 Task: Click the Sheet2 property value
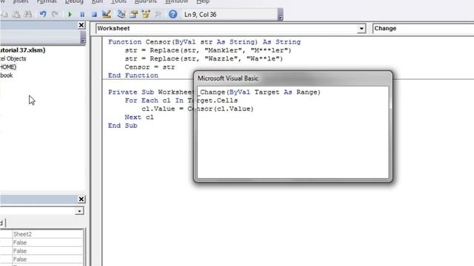pos(47,234)
